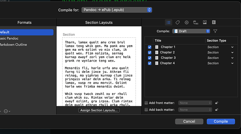
Task: Click the Title column header
Action: click(158, 41)
